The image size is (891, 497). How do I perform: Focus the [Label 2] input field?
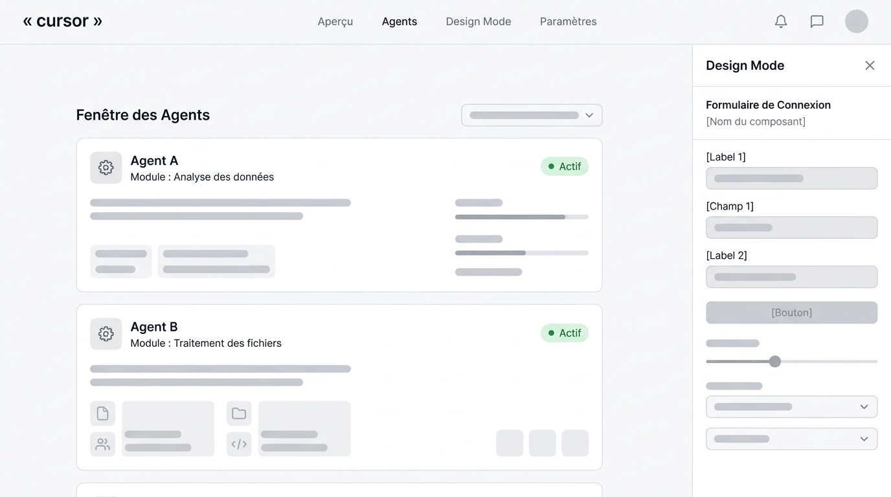point(791,277)
